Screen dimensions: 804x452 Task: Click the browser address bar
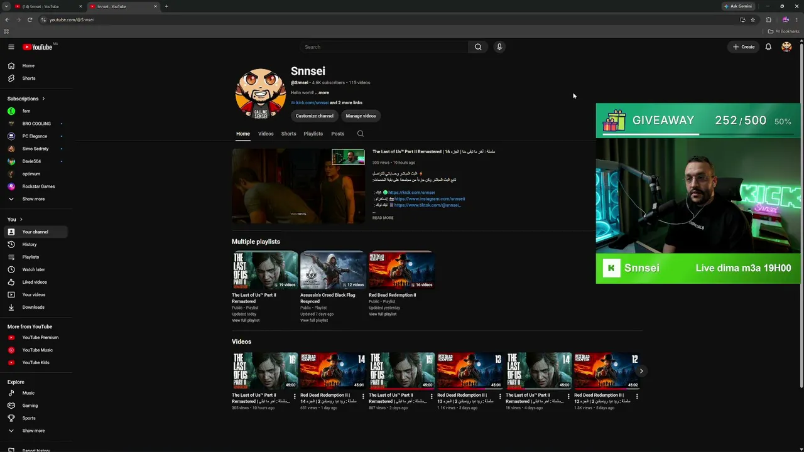pos(389,19)
